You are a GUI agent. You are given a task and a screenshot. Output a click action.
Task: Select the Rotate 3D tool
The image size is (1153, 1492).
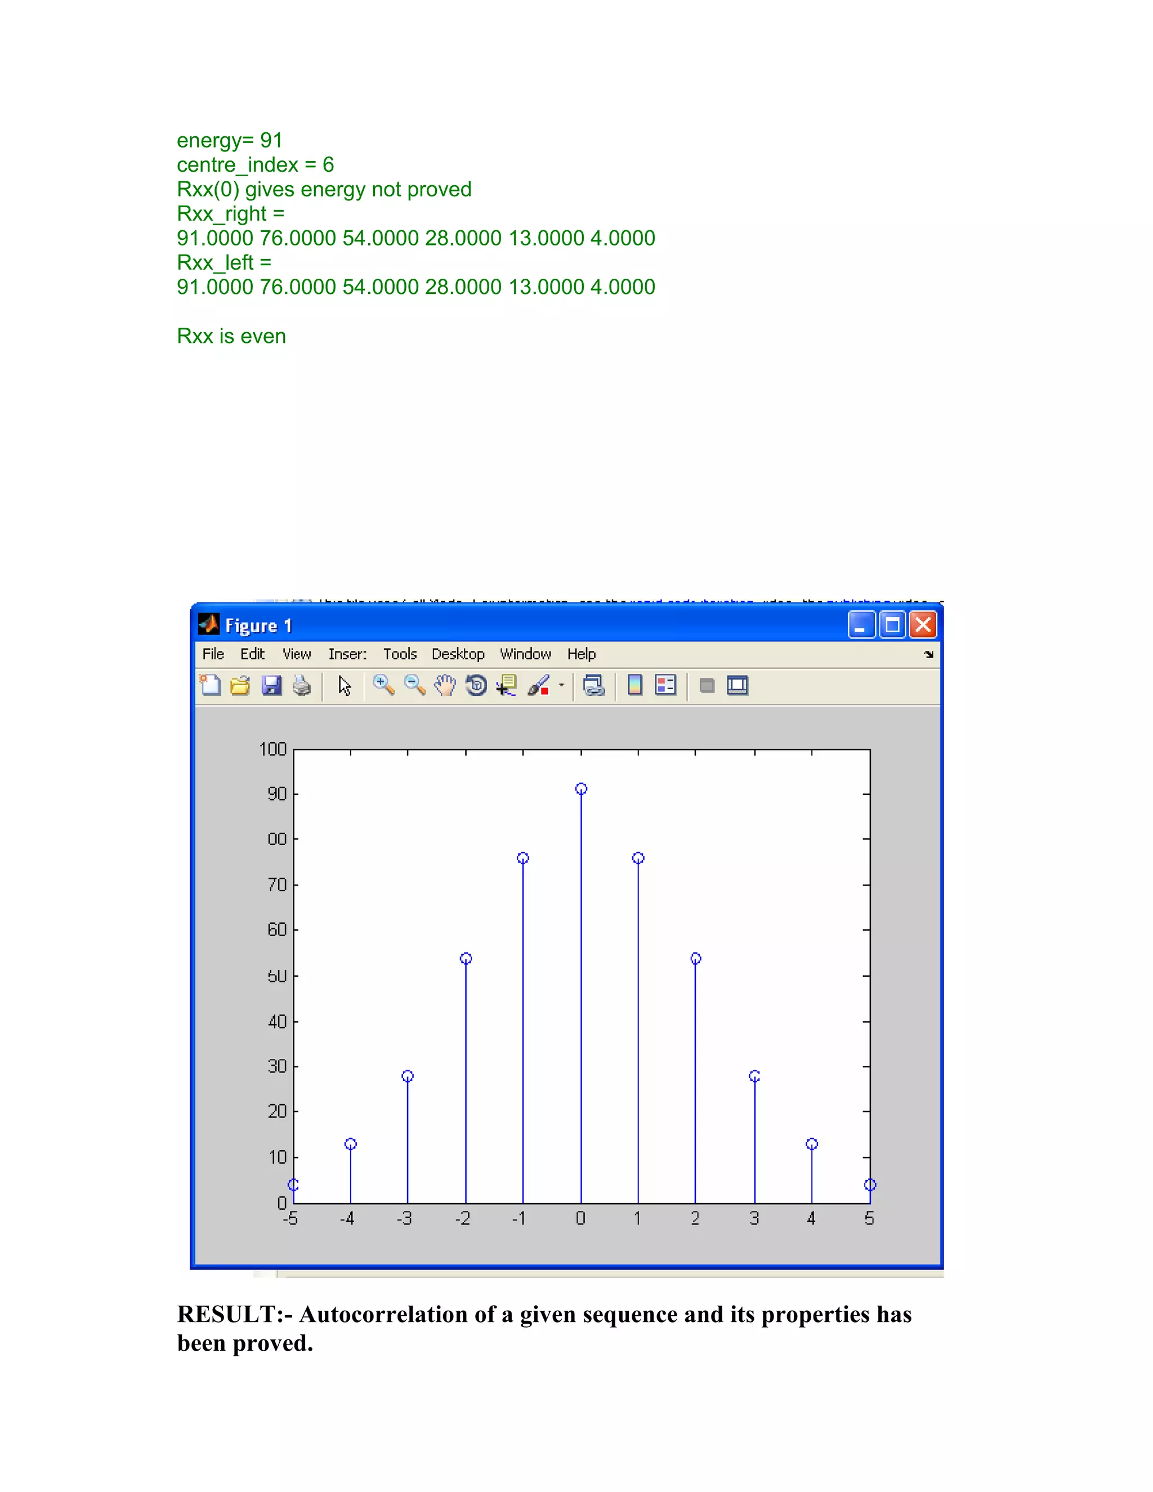point(476,685)
